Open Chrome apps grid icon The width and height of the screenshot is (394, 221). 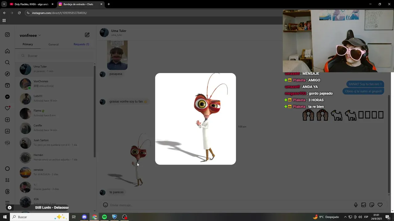tap(4, 21)
